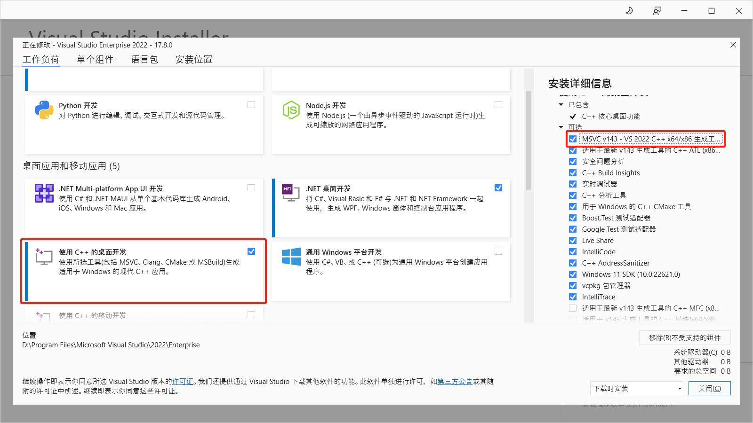
Task: Uncheck MSVC v143 build tools option
Action: click(573, 139)
